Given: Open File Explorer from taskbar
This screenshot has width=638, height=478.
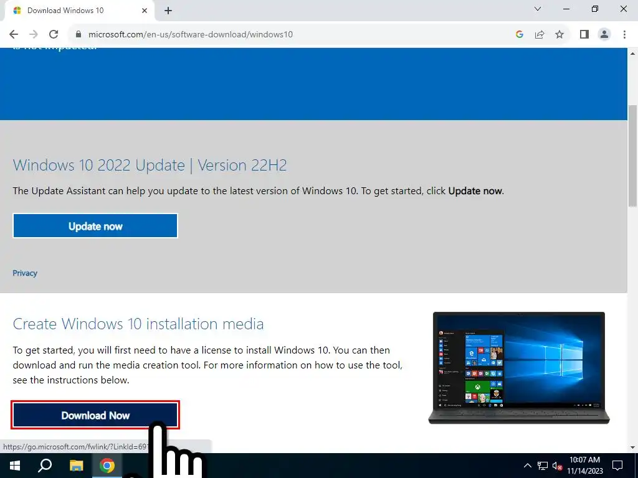Looking at the screenshot, I should pos(76,466).
